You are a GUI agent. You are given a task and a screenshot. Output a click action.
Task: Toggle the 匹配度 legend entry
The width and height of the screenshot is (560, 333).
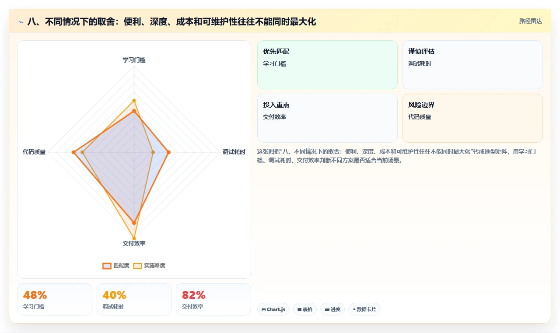pos(116,266)
